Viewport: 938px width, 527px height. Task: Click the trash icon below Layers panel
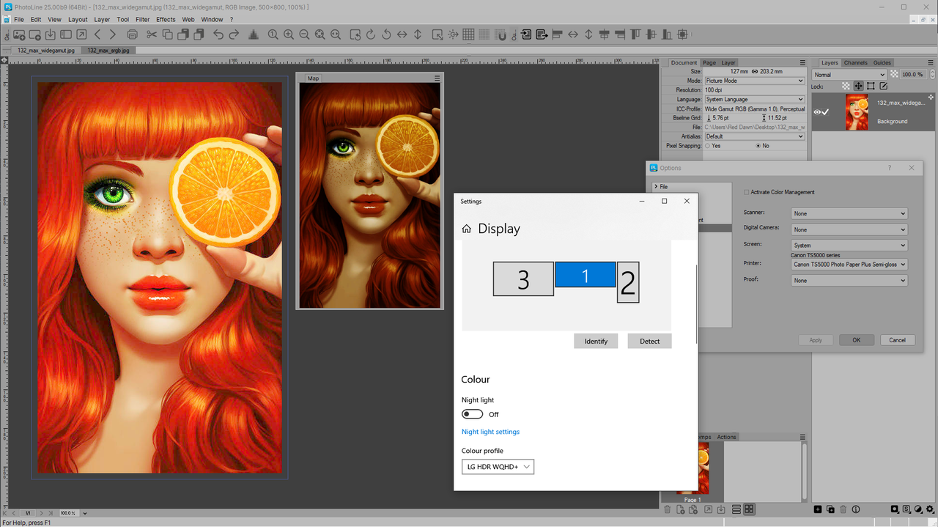pyautogui.click(x=843, y=509)
